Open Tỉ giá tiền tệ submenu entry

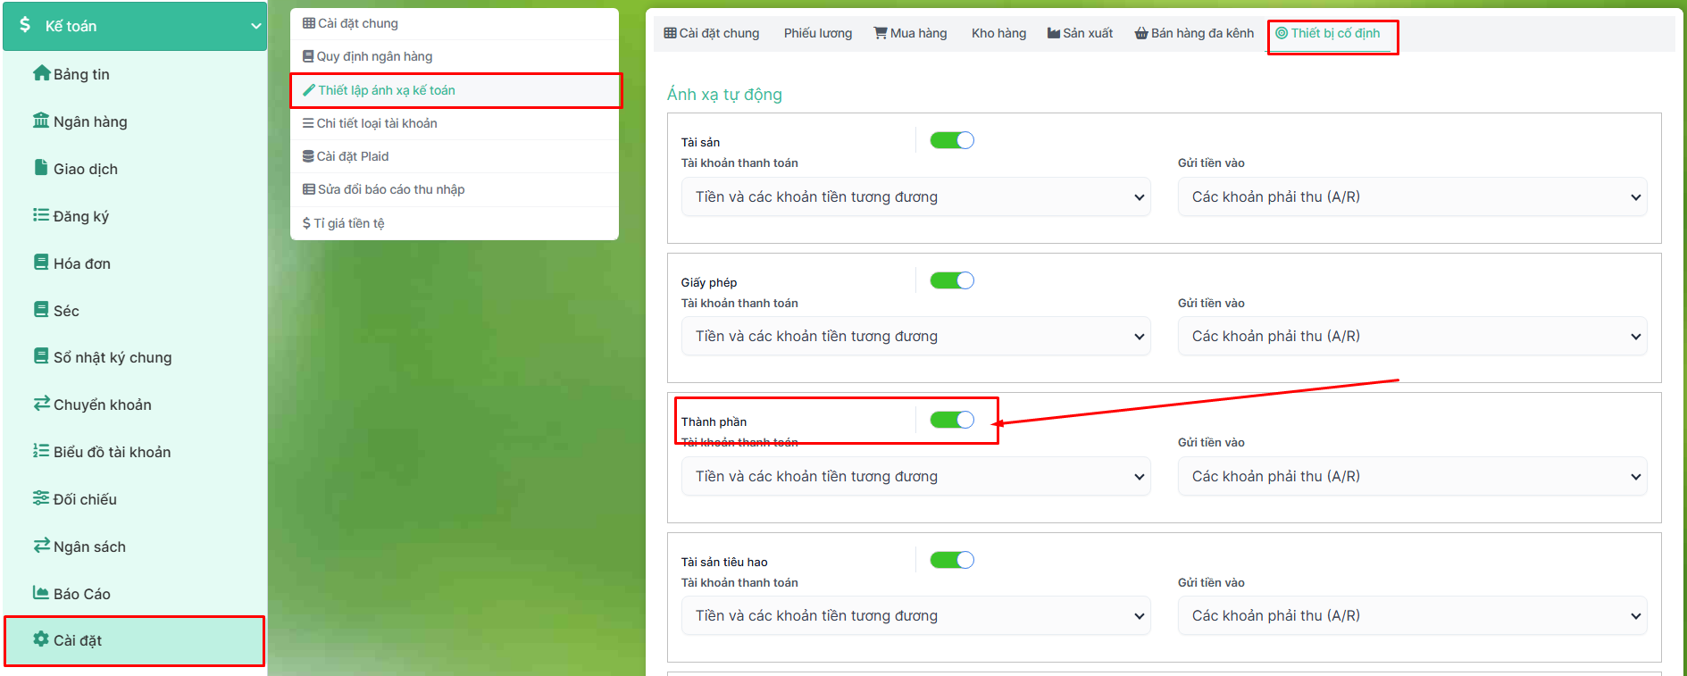click(455, 223)
